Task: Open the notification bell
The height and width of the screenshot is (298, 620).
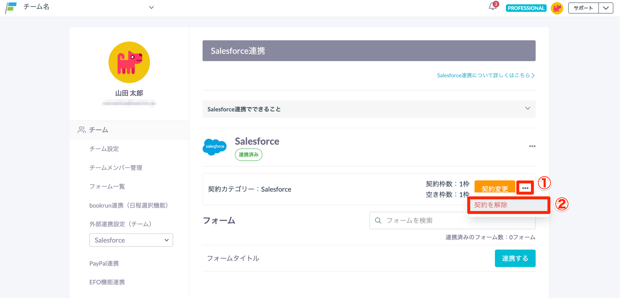Action: [493, 7]
